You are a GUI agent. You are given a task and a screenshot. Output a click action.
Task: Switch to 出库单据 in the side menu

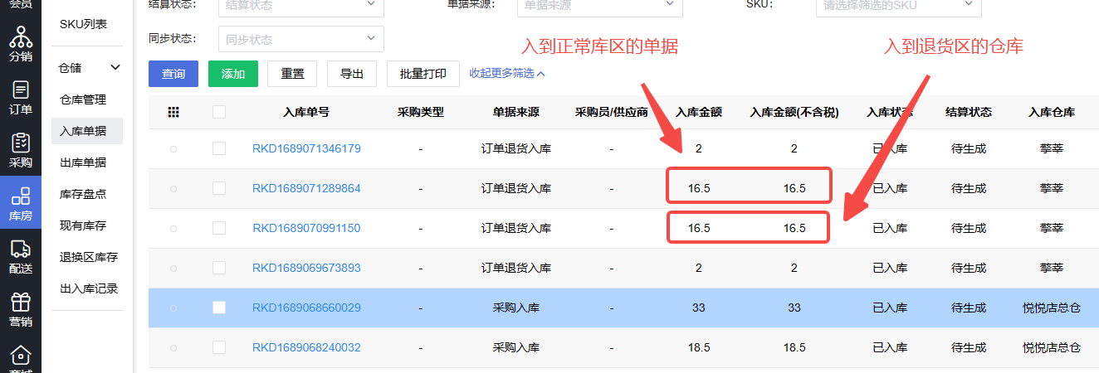[x=83, y=162]
